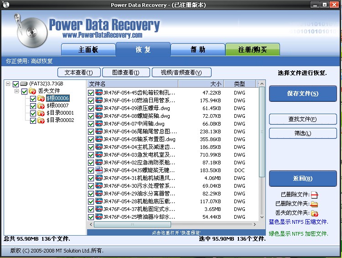Click the vertical scrollbar thumb of file list

[262, 132]
